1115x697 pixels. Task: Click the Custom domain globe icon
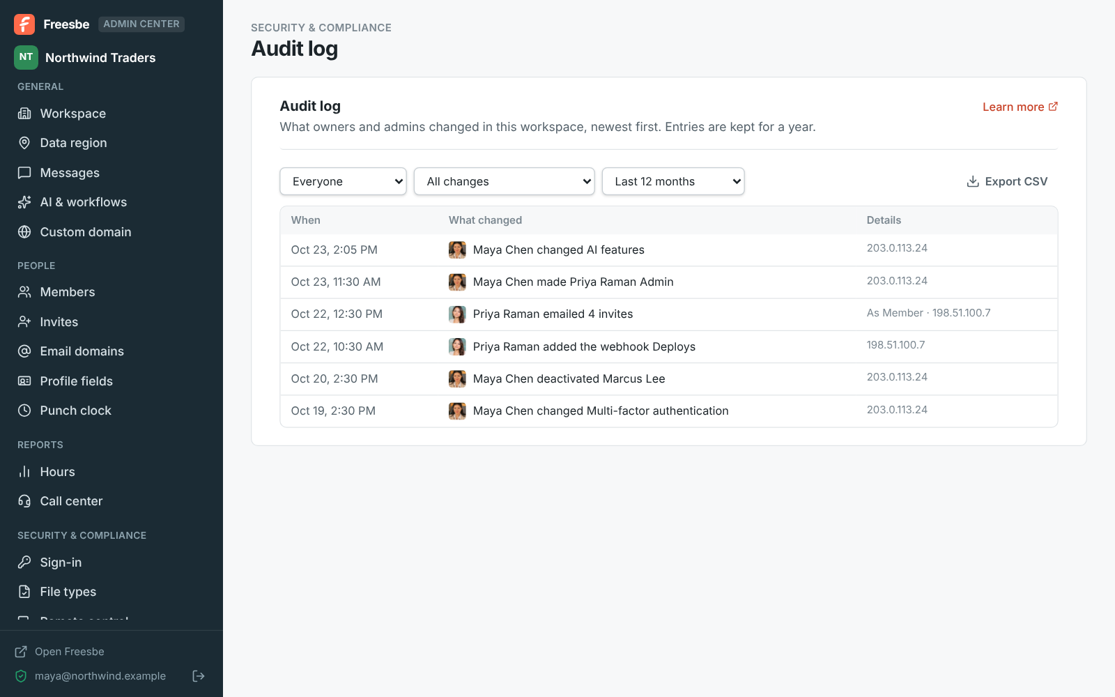(24, 232)
